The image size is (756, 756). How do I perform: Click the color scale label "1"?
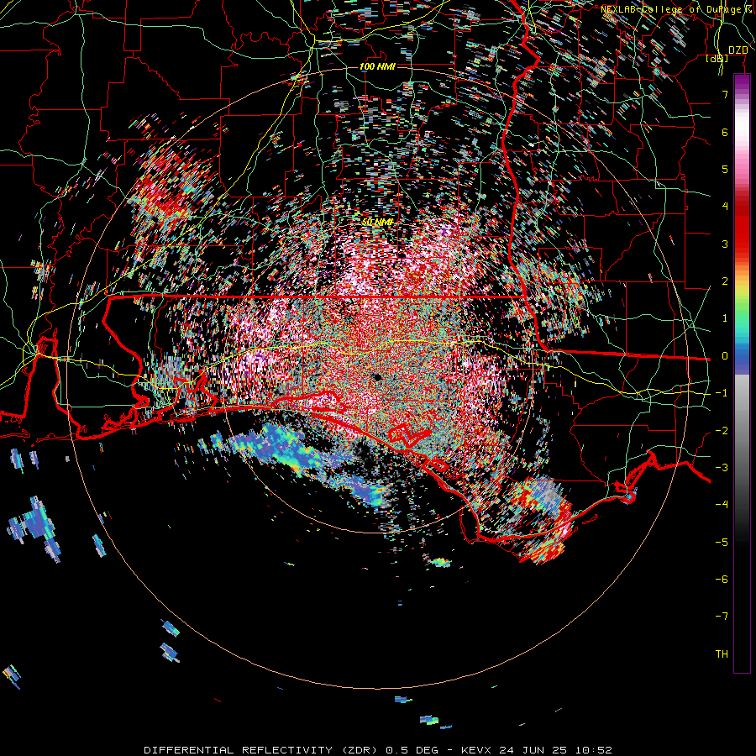(725, 318)
